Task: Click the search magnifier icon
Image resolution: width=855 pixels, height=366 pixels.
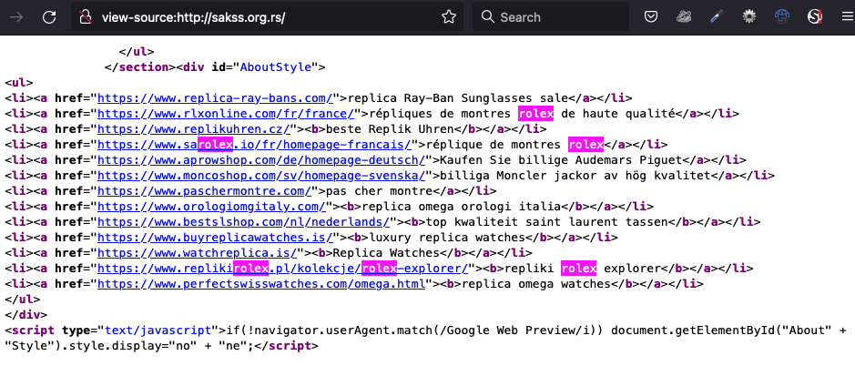Action: tap(487, 17)
